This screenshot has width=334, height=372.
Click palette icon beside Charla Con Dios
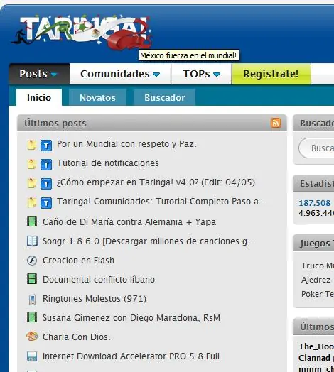pyautogui.click(x=32, y=337)
